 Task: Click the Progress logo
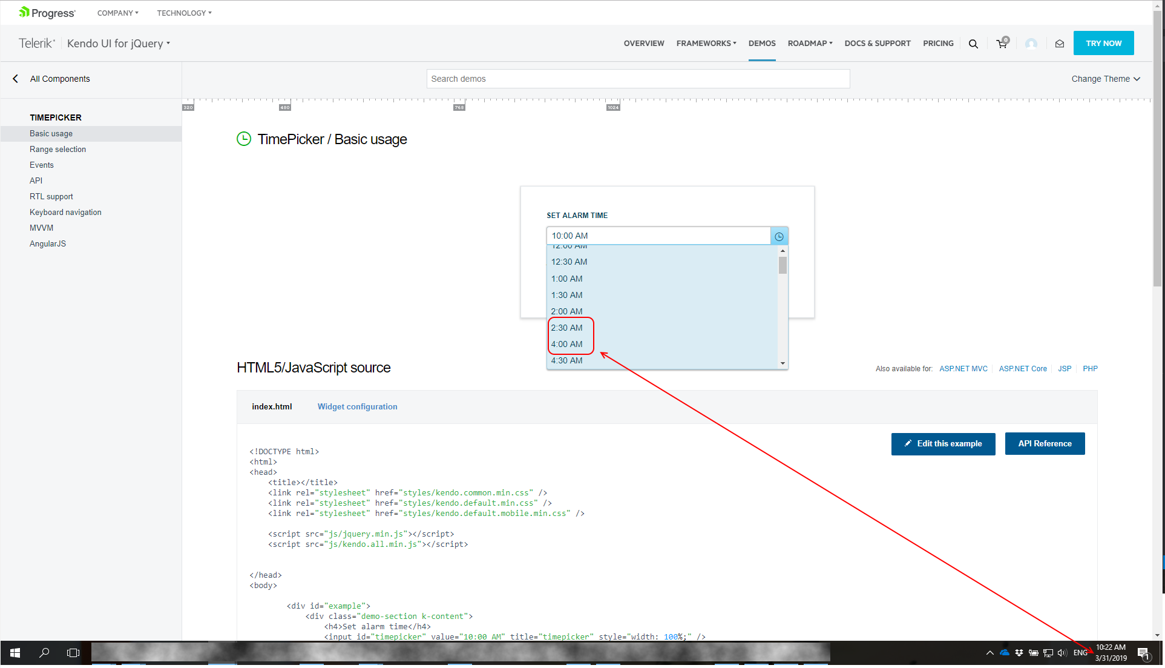[47, 13]
